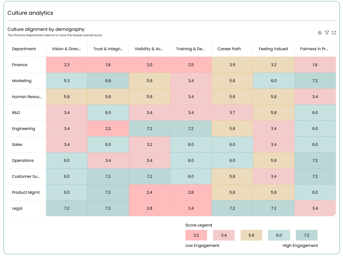Click the Feeling Valued column header
The width and height of the screenshot is (343, 260).
click(273, 49)
